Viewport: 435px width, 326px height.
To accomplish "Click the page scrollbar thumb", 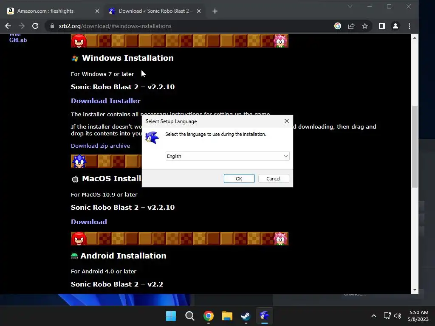I will pos(415,147).
